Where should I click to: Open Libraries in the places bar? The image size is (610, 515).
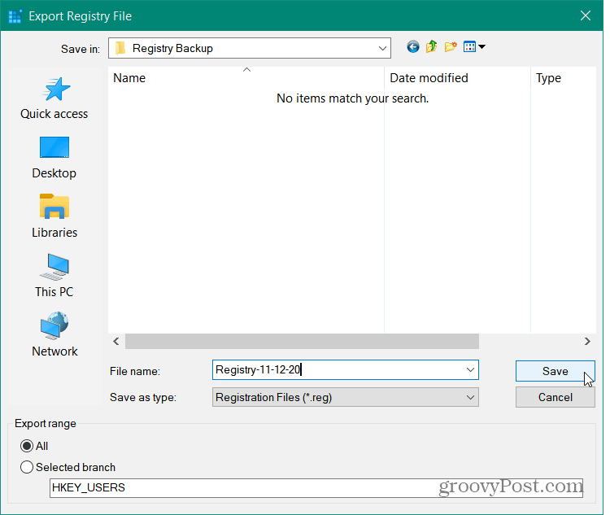pos(54,216)
